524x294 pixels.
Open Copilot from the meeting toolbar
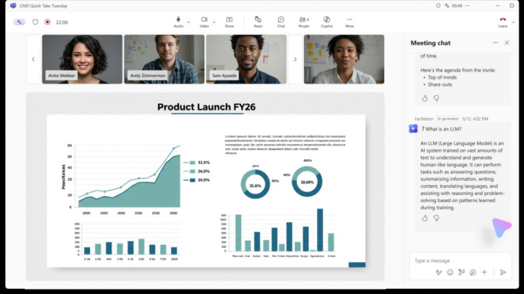[327, 22]
